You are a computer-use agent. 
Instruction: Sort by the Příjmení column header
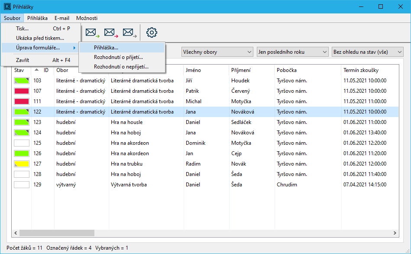click(x=241, y=70)
